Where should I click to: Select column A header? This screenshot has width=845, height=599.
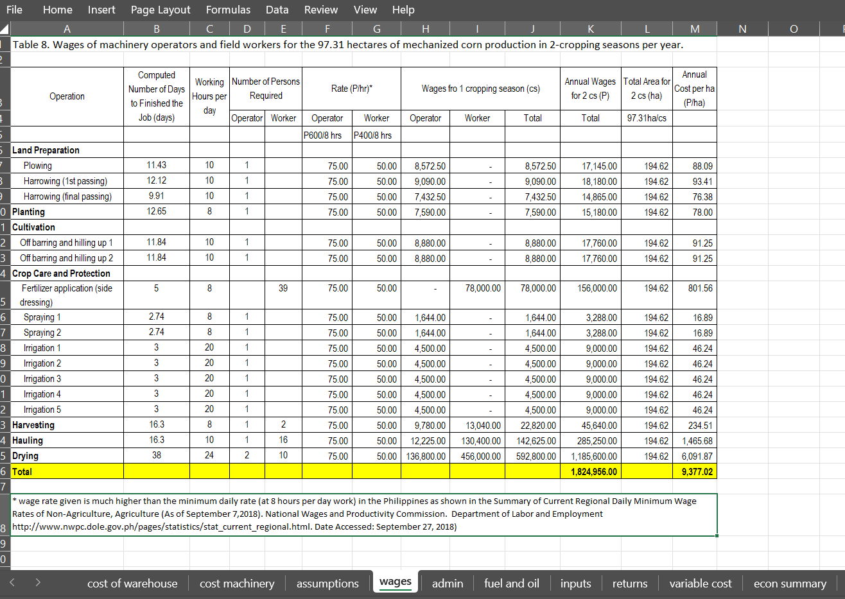pos(67,29)
